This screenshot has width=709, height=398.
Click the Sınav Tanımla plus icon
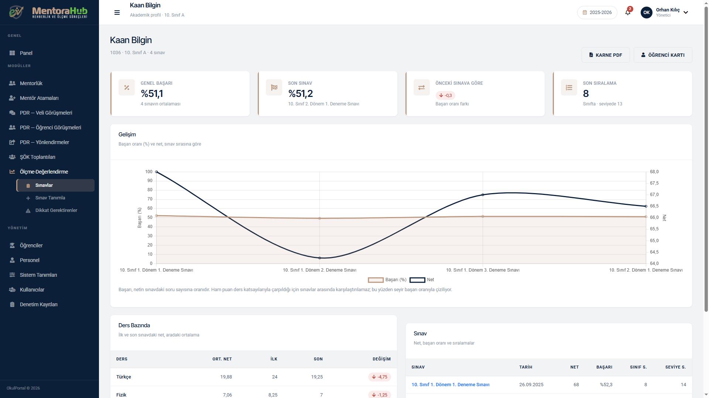click(x=28, y=198)
